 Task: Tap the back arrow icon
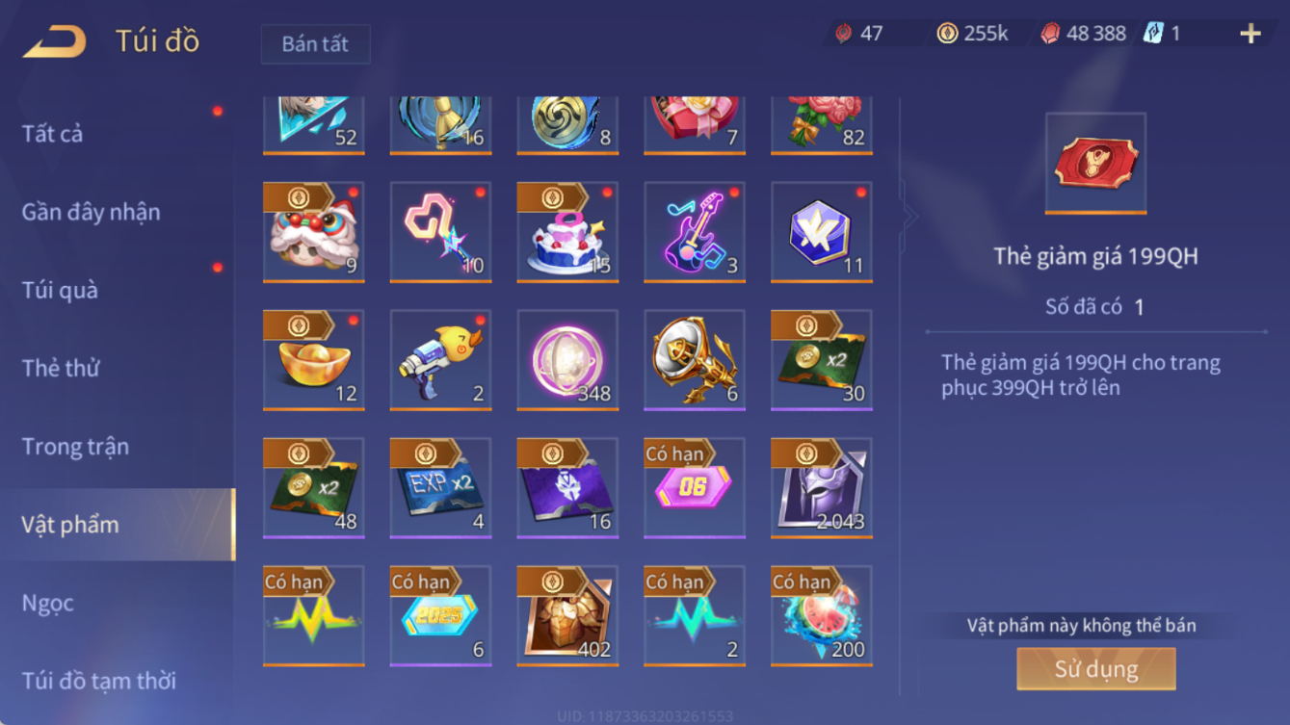click(55, 41)
